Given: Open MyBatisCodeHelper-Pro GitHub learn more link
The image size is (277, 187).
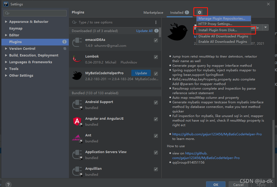Looking at the screenshot, I should point(217,134).
